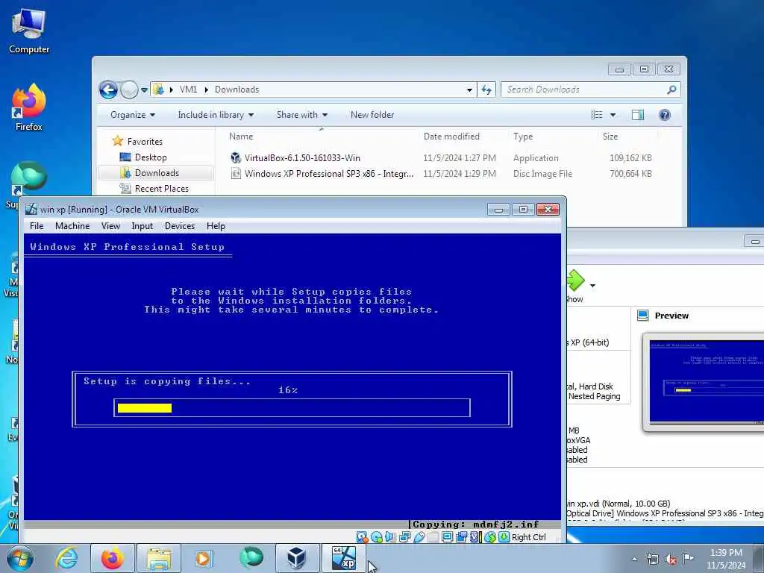Open the File menu in the VM window
The height and width of the screenshot is (573, 764).
[x=37, y=226]
